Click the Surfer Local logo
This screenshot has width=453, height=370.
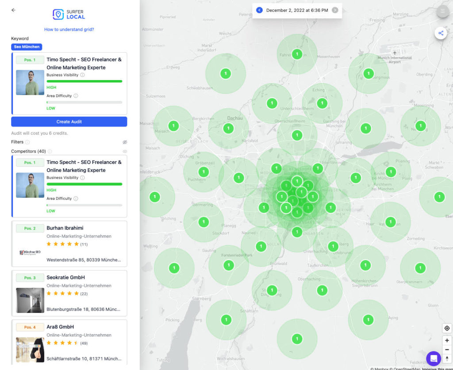point(69,14)
